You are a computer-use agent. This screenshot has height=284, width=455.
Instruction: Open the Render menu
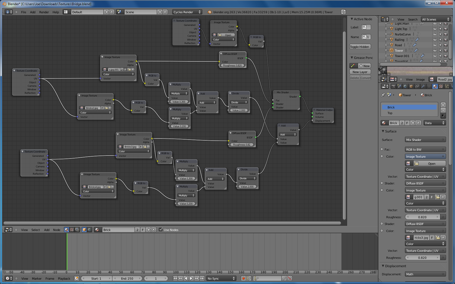point(44,12)
